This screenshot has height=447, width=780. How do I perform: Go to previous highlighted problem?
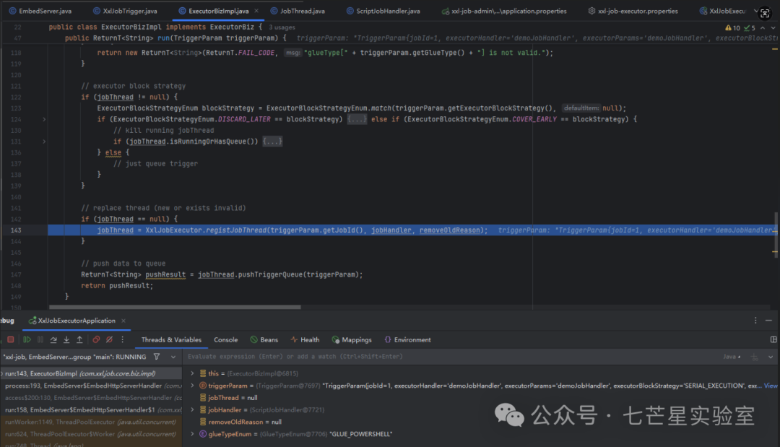click(763, 28)
